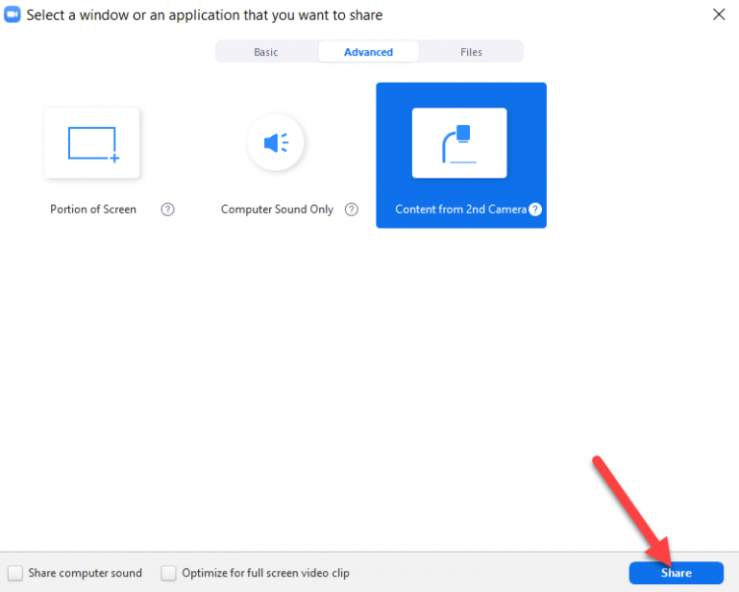Select the Portion of Screen rectangle icon
Viewport: 739px width, 592px height.
click(92, 144)
